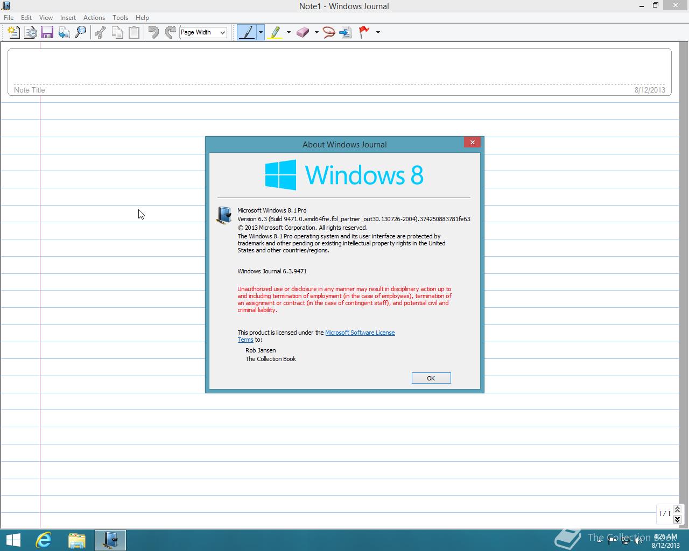Click the Windows Journal title bar app icon

pos(6,6)
